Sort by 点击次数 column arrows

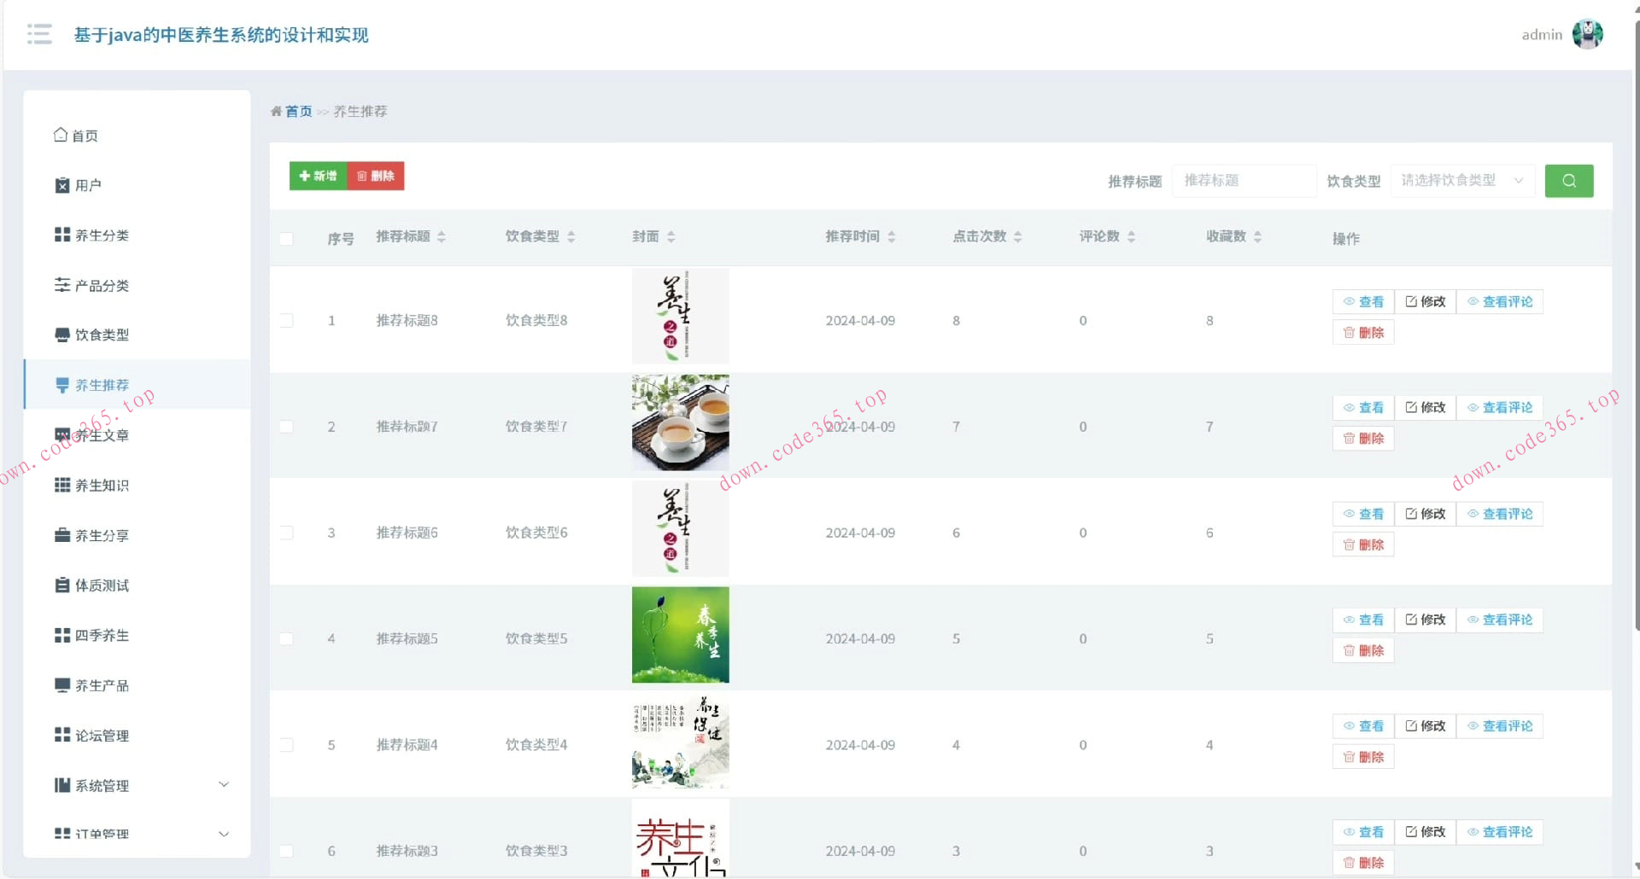coord(1018,237)
